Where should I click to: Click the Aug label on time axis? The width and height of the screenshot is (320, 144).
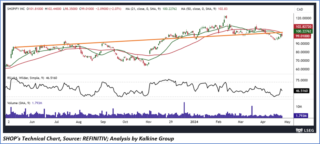(x=79, y=122)
